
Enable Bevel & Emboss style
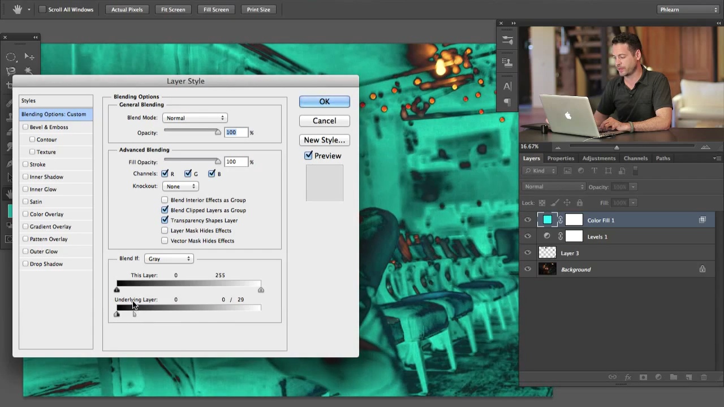(x=25, y=127)
